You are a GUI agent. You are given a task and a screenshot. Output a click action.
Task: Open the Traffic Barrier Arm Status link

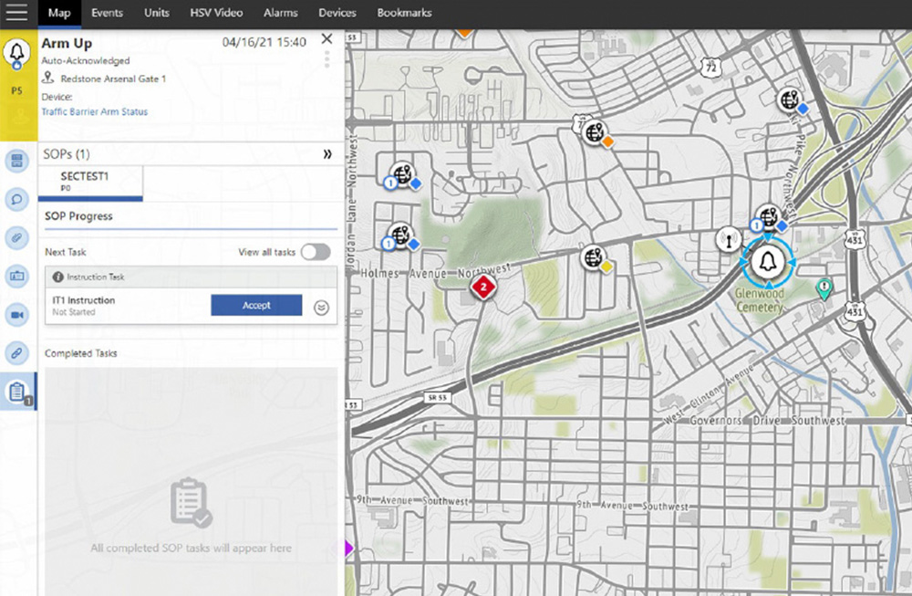point(95,112)
